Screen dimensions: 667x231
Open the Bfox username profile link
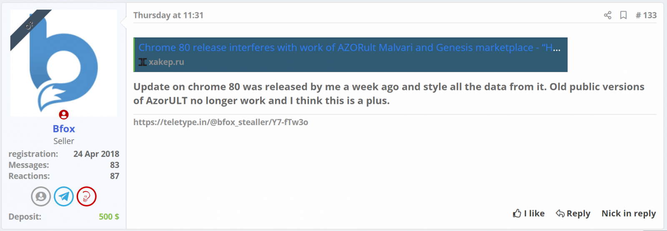point(64,129)
